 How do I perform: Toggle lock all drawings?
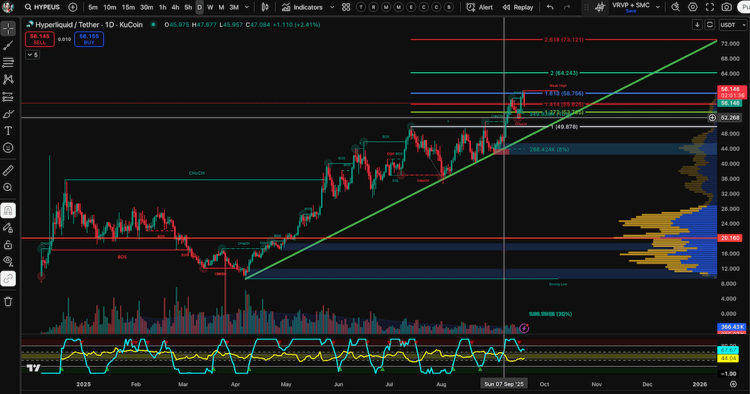[x=8, y=244]
